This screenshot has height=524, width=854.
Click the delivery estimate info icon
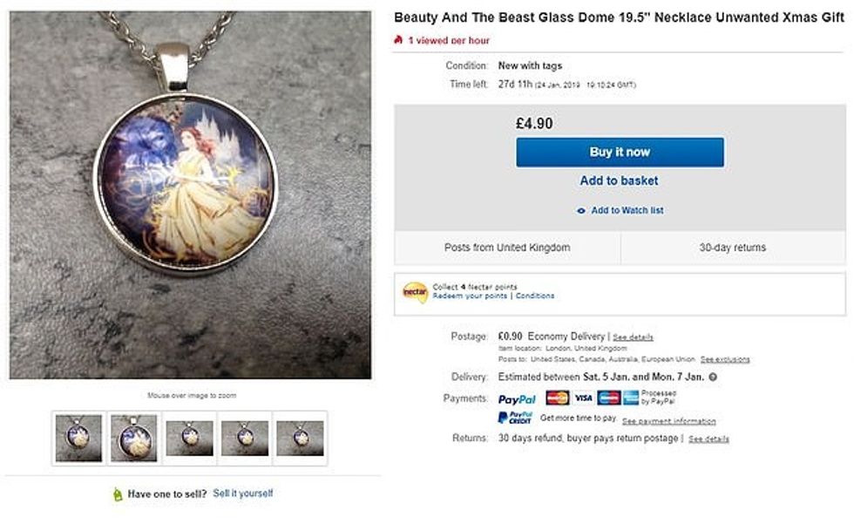[x=713, y=378]
